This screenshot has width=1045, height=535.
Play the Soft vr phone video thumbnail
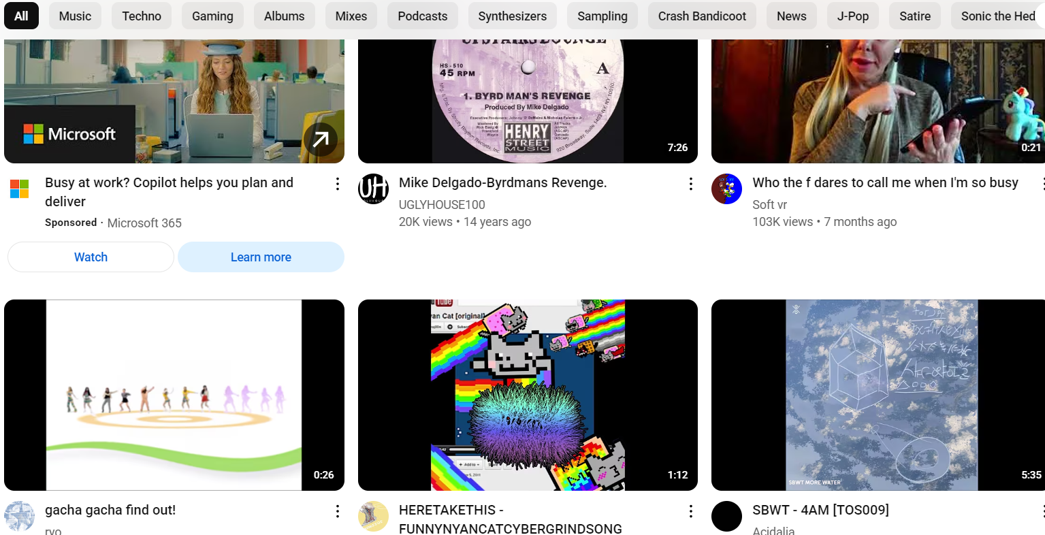pyautogui.click(x=878, y=101)
